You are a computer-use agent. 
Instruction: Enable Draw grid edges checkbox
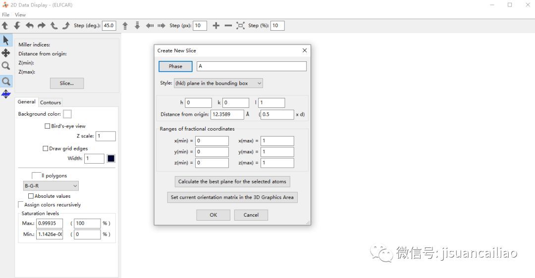46,148
